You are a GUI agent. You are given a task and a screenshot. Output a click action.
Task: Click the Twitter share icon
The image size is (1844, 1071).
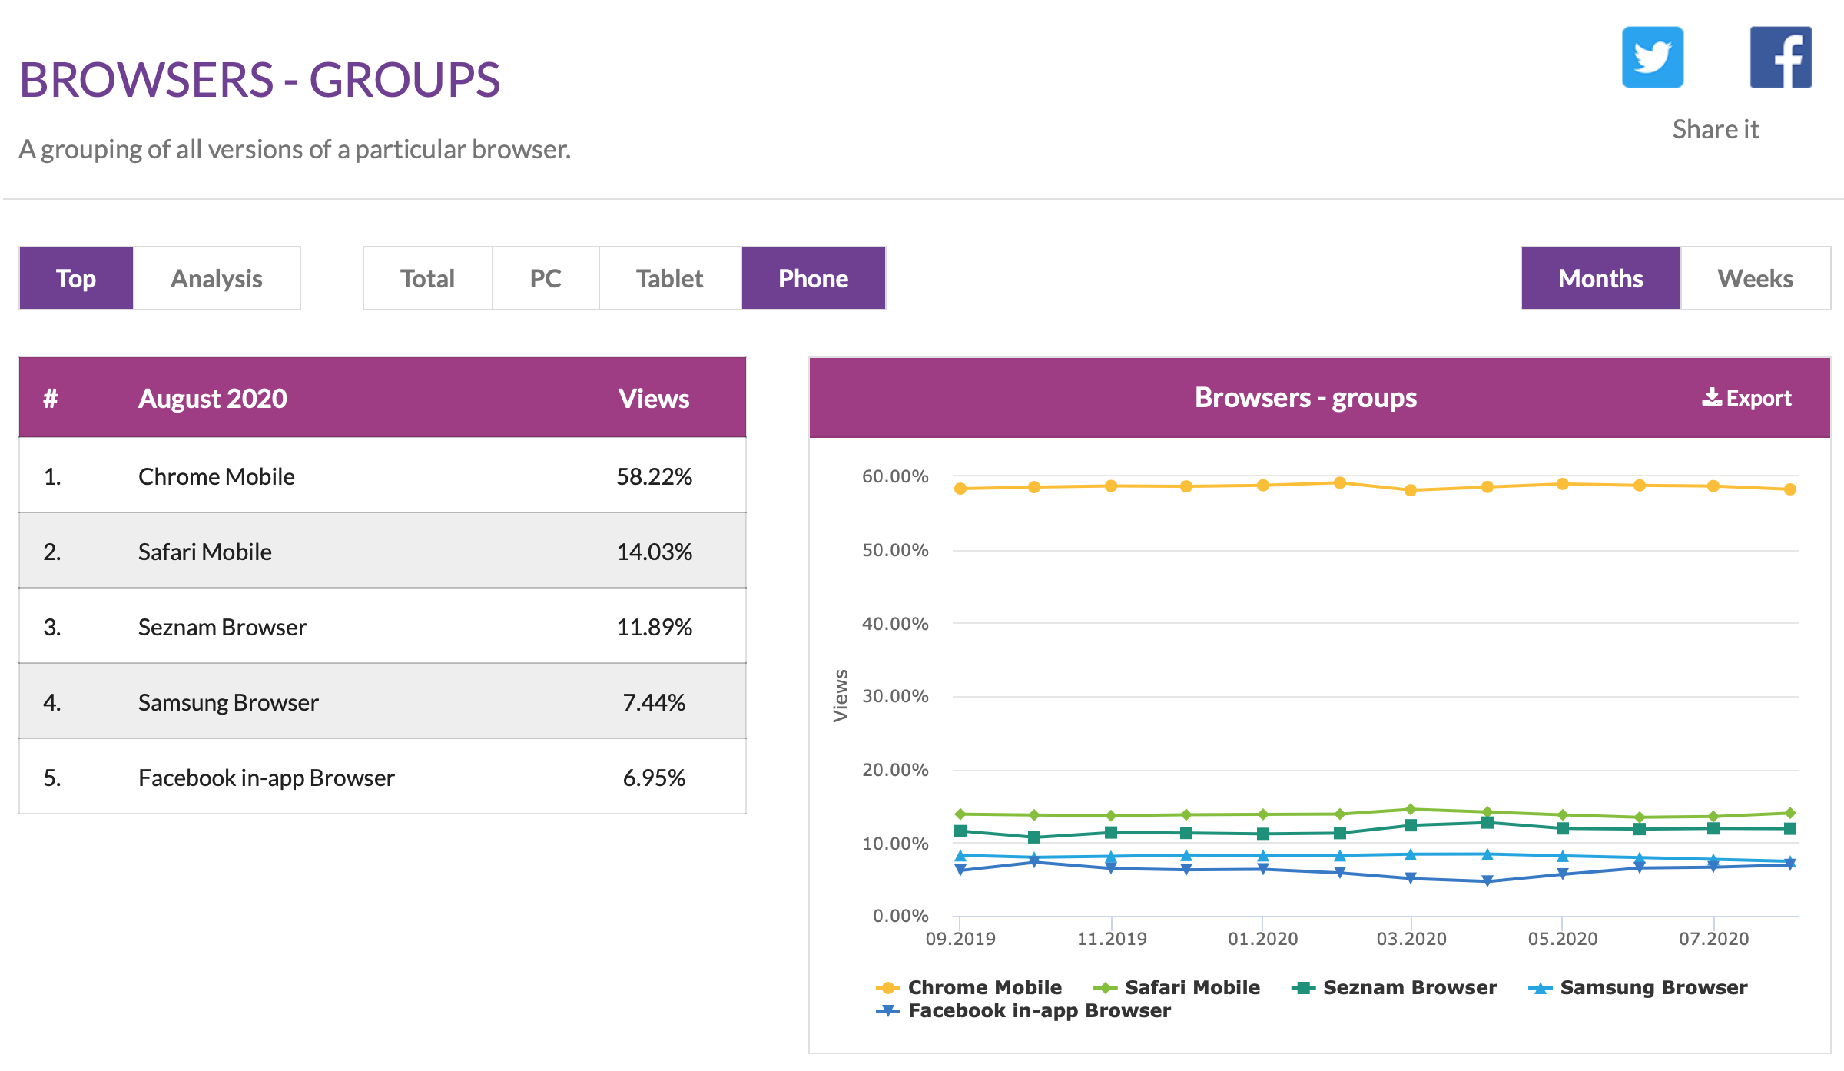pyautogui.click(x=1652, y=58)
